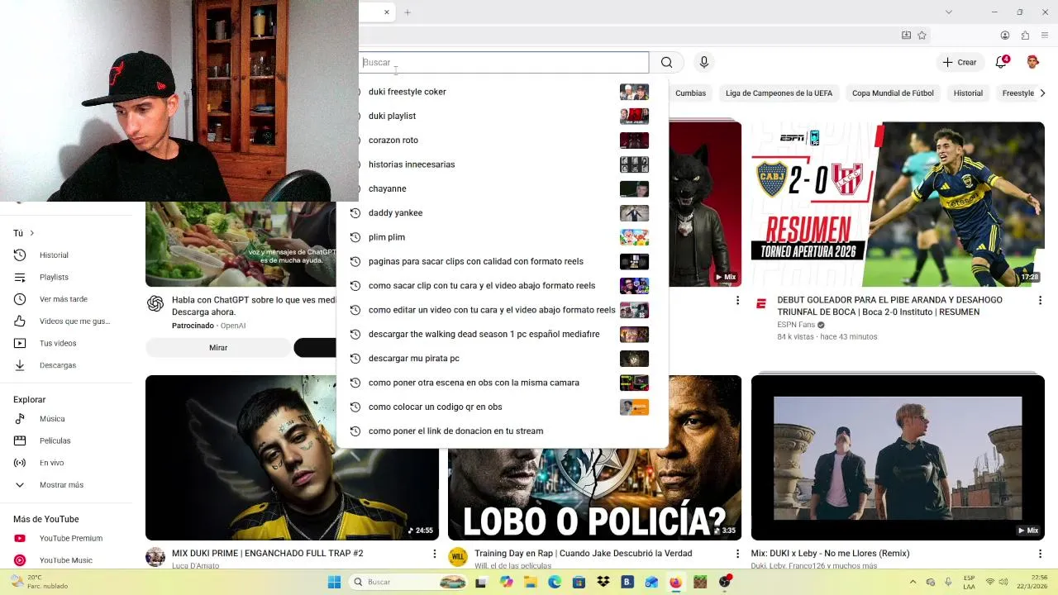Click history icon beside 'descargar mu pirata pc'
Screen dimensions: 1058x595
click(x=355, y=359)
